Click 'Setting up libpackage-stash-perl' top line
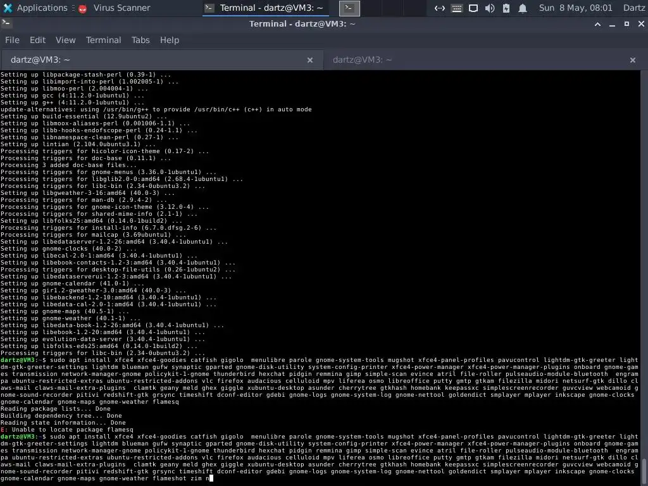Image resolution: width=648 pixels, height=486 pixels. coord(85,75)
